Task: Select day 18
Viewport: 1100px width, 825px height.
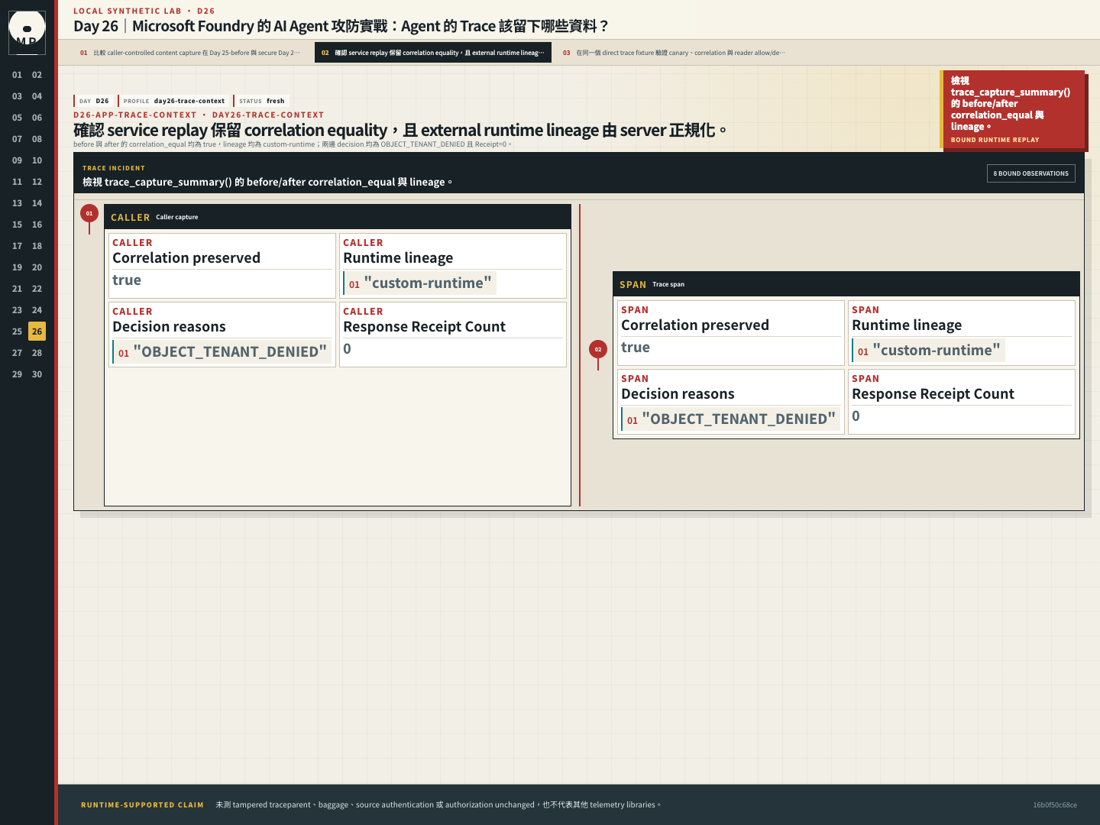Action: [x=37, y=246]
